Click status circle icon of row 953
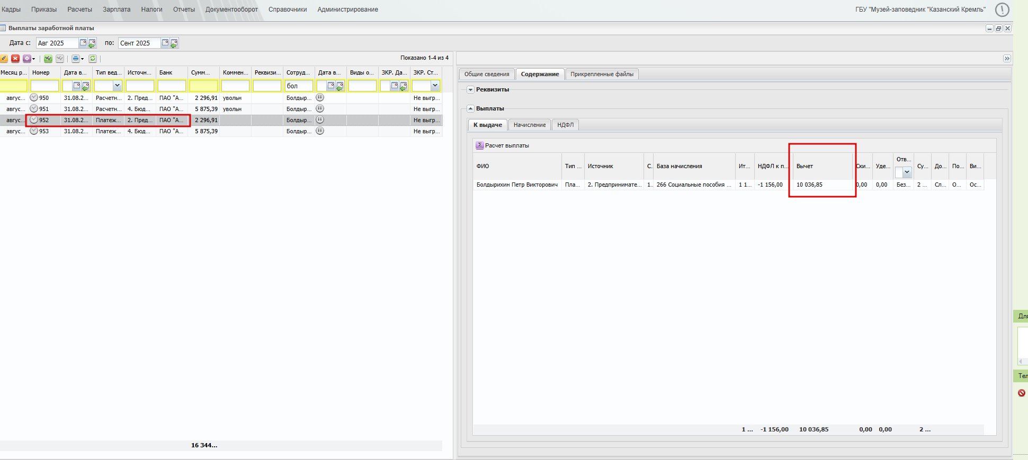The height and width of the screenshot is (460, 1028). pyautogui.click(x=34, y=131)
